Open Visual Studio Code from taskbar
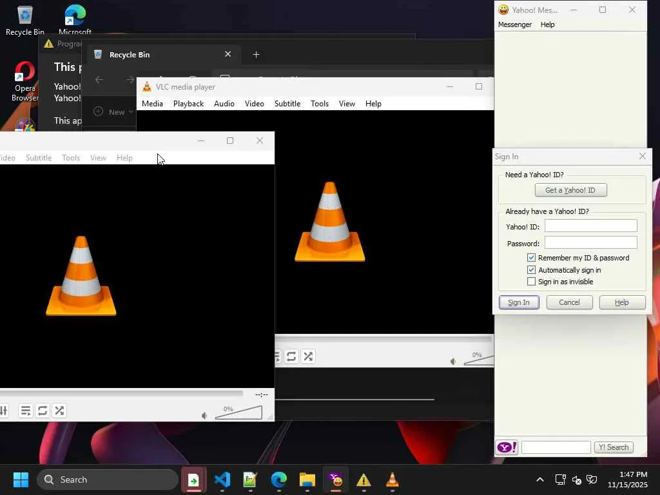 [222, 480]
